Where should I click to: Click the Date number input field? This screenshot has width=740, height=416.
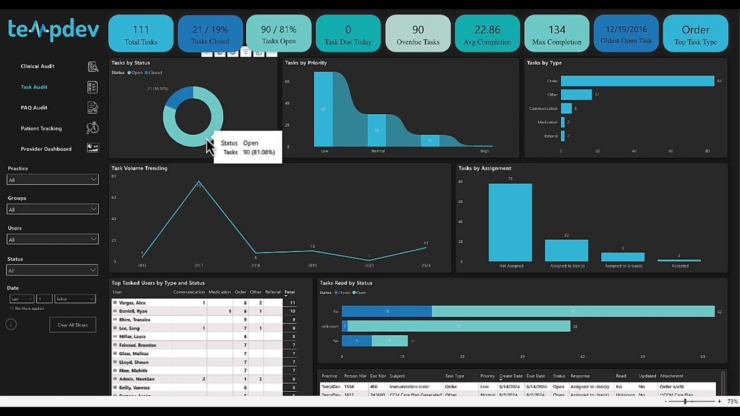tap(44, 299)
